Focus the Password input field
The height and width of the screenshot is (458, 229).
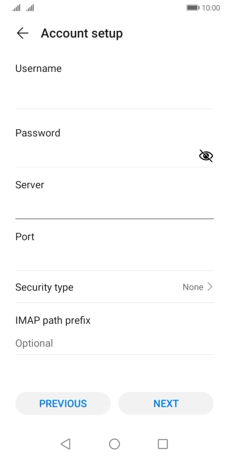click(x=107, y=155)
